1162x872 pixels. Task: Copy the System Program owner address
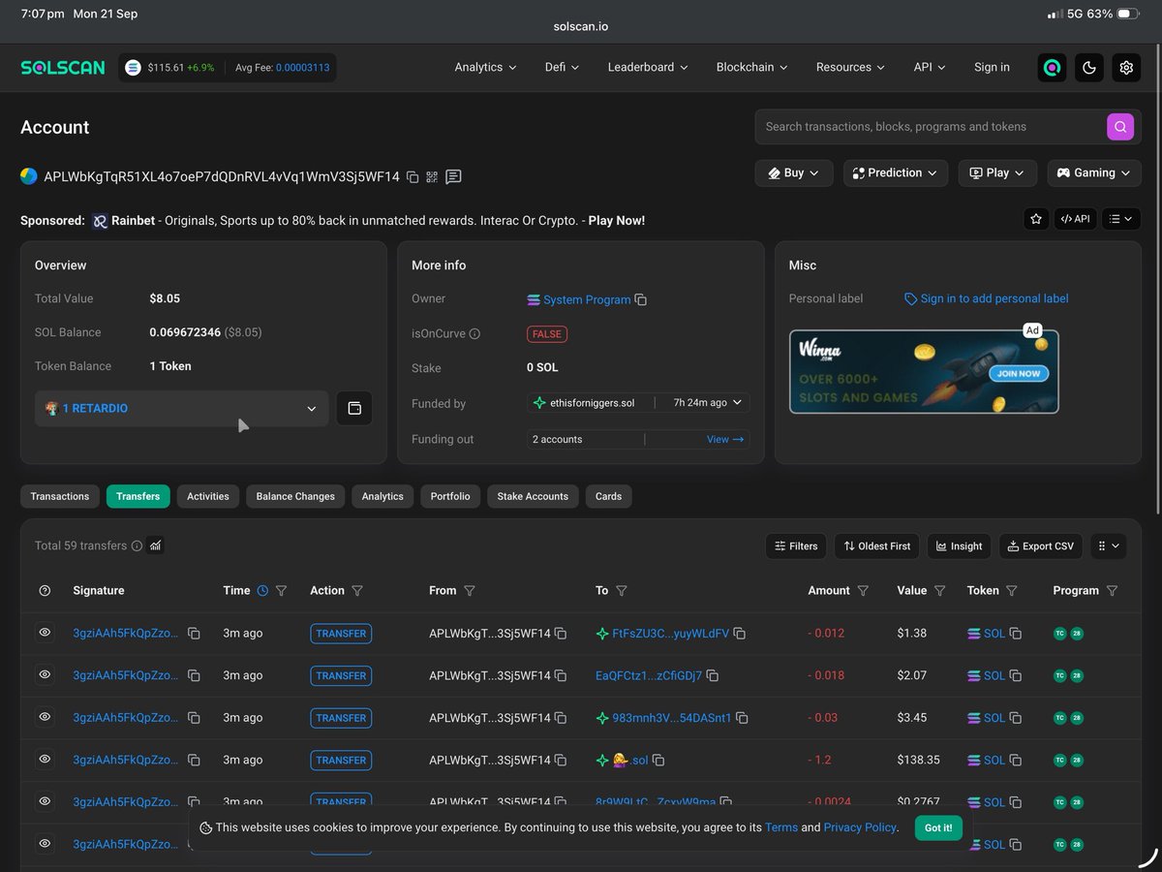click(641, 300)
